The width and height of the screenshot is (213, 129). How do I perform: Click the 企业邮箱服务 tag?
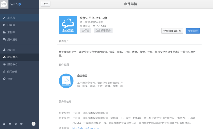pos(103,30)
